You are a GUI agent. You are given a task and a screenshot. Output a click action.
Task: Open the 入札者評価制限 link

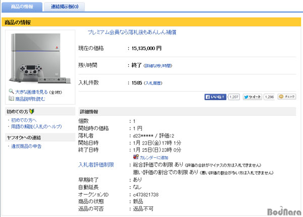(96, 165)
